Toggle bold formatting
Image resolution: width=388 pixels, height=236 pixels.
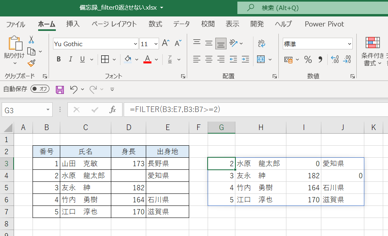(x=59, y=59)
